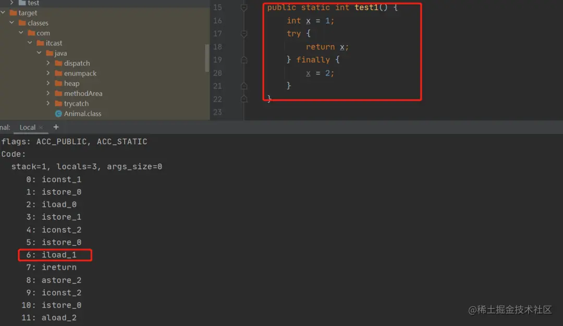Select the Animal.class file icon
Viewport: 563px width, 326px height.
[x=58, y=114]
